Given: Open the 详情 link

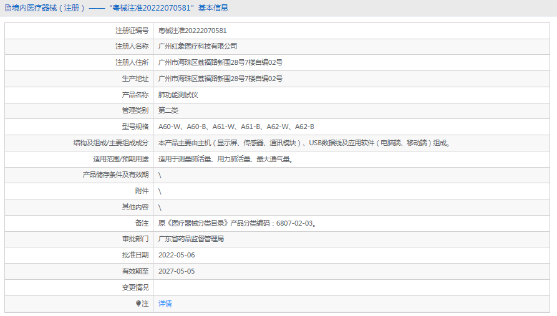Looking at the screenshot, I should (x=165, y=304).
